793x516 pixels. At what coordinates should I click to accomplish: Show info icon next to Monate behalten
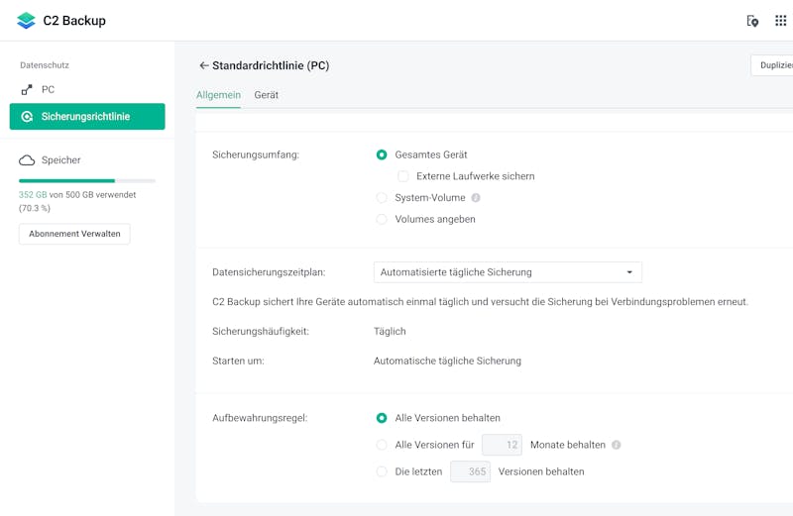[x=616, y=445]
